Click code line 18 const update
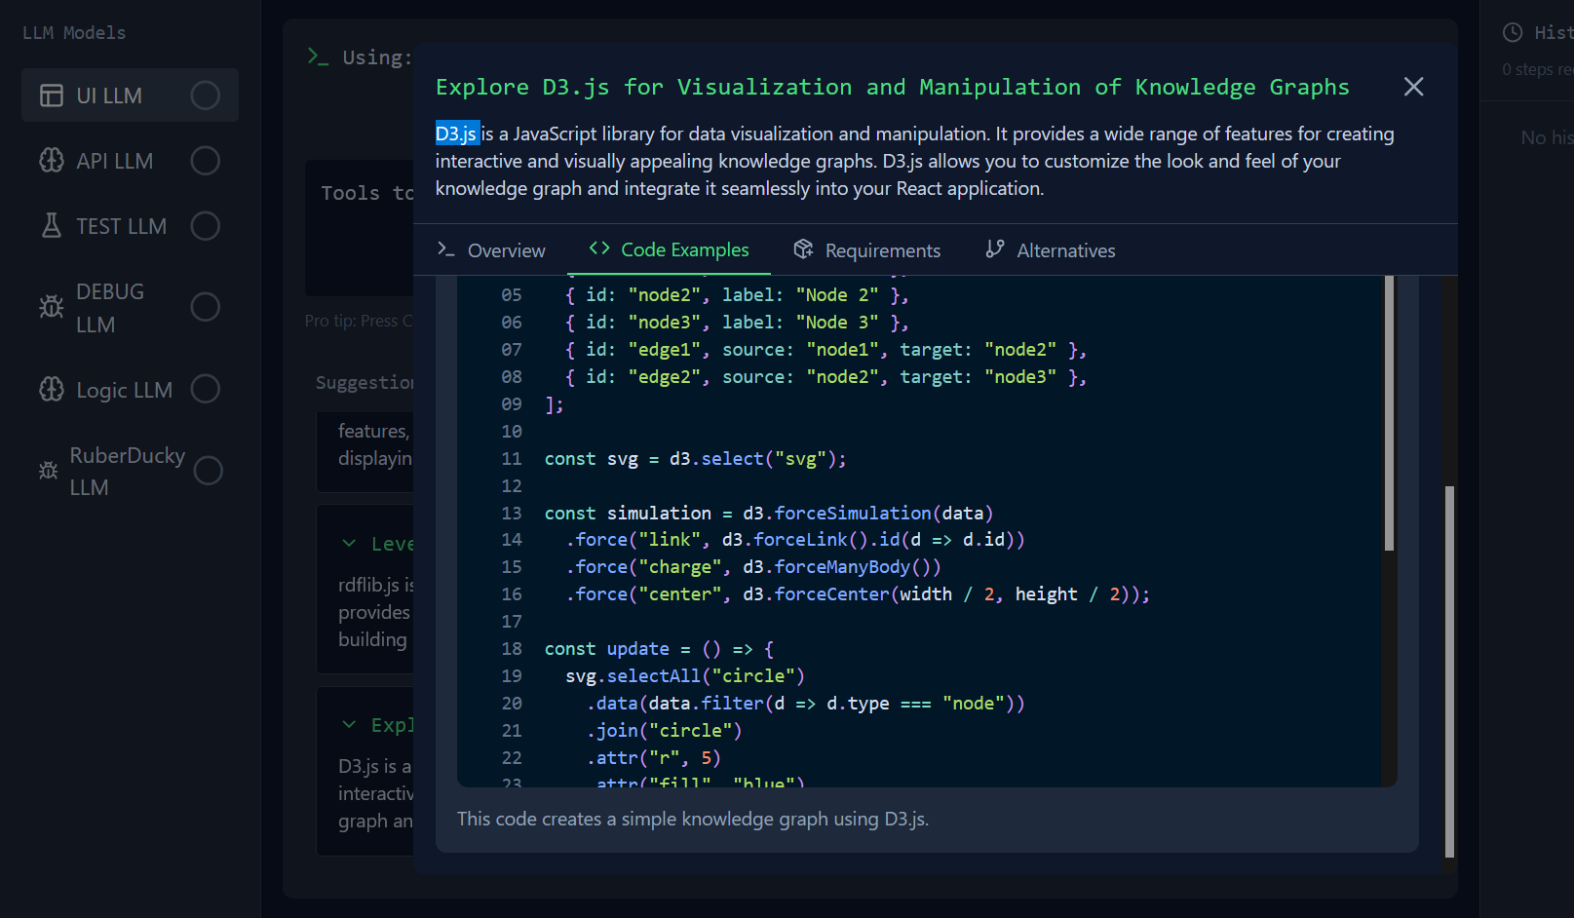1574x918 pixels. pyautogui.click(x=659, y=649)
